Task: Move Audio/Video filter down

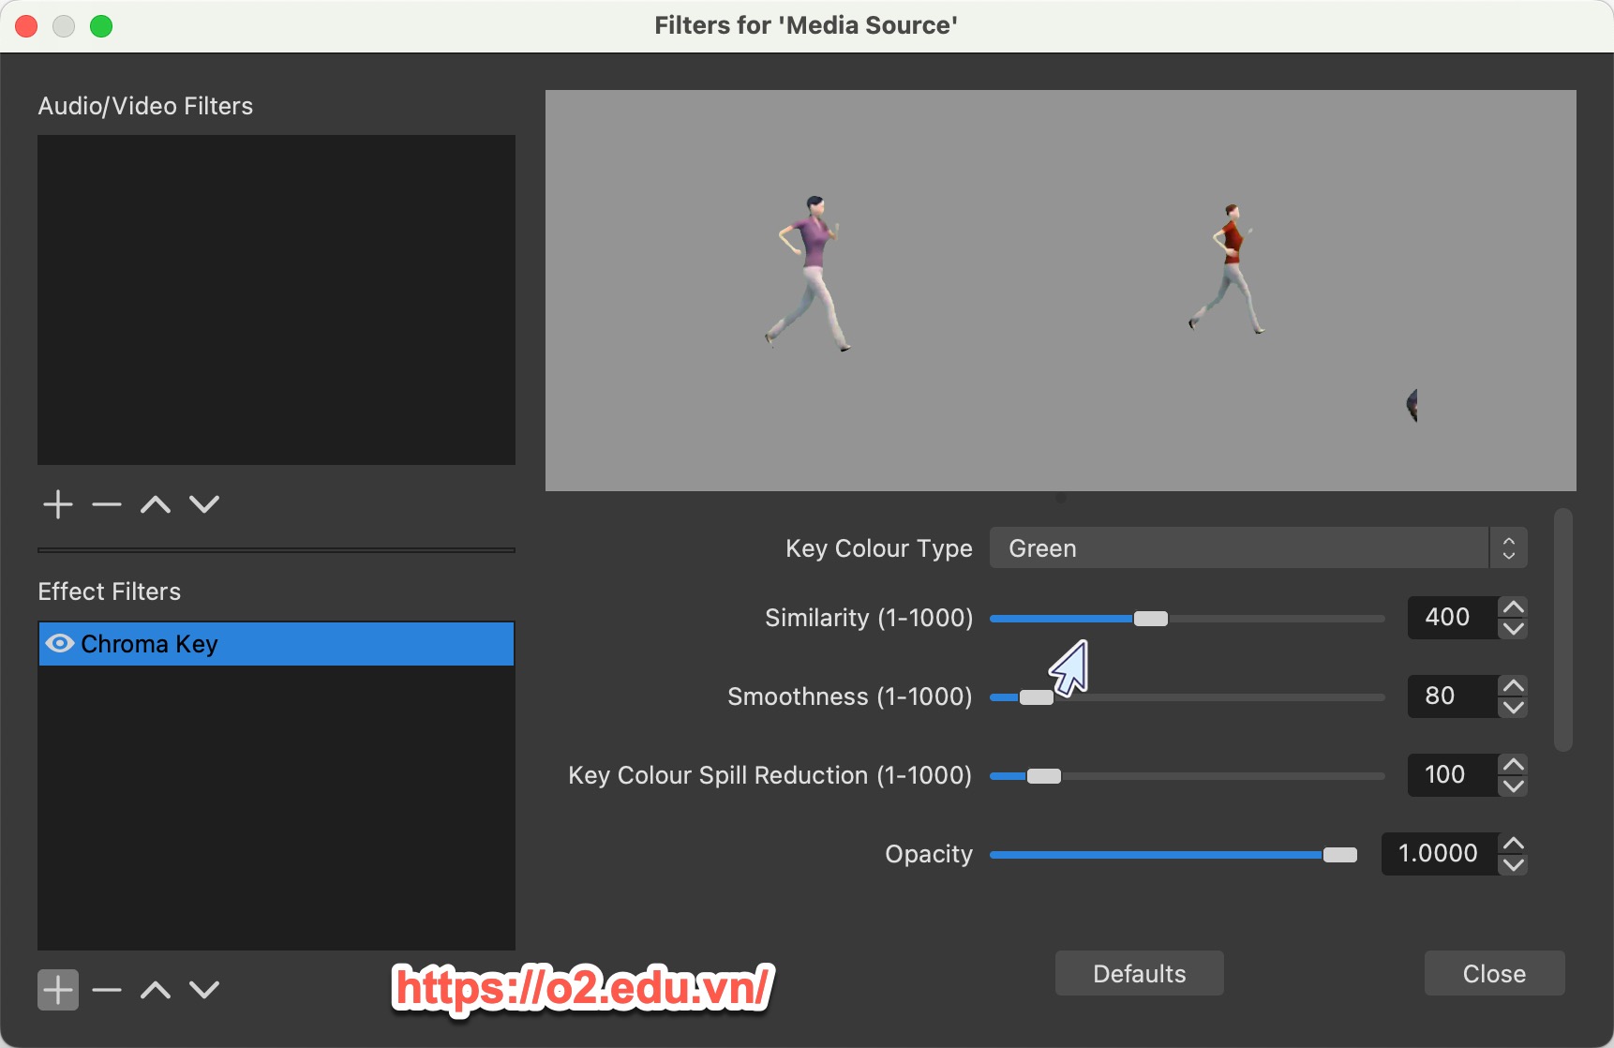Action: 204,504
